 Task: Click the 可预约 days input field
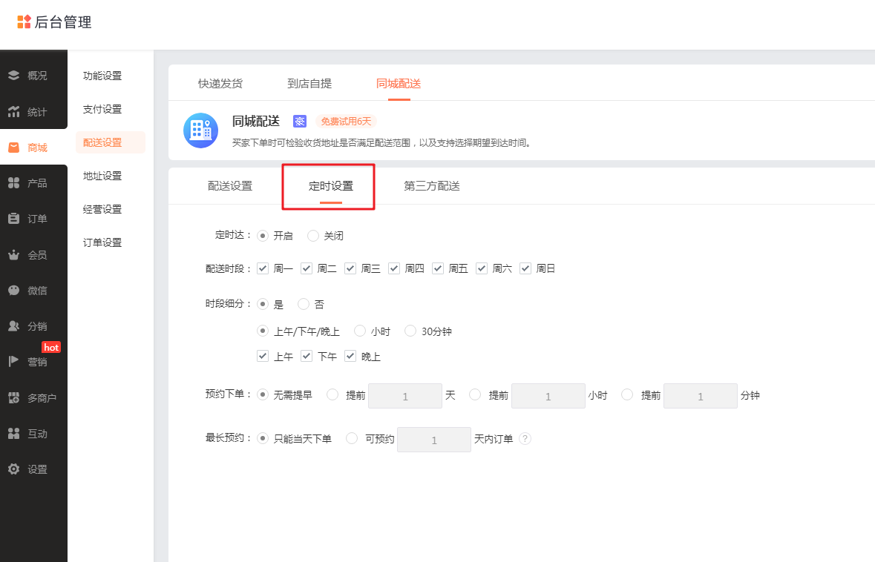click(x=434, y=440)
